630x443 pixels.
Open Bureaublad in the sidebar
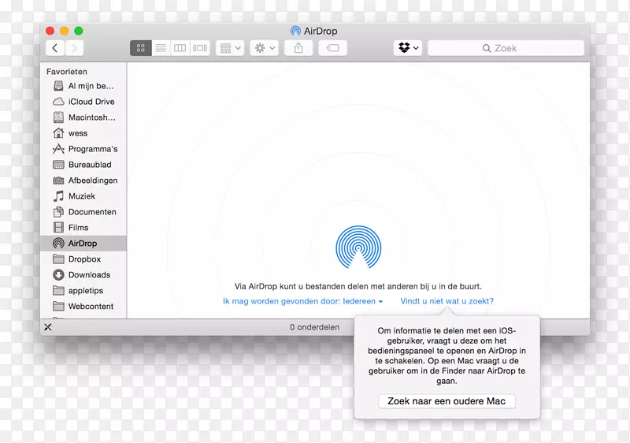click(x=83, y=165)
